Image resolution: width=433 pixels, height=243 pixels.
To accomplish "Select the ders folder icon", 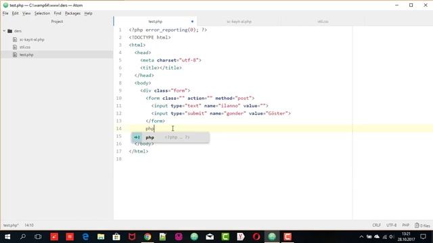I will pos(10,31).
